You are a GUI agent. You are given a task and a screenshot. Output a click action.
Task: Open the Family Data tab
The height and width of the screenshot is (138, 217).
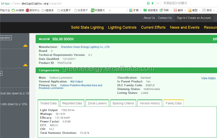pyautogui.click(x=173, y=103)
